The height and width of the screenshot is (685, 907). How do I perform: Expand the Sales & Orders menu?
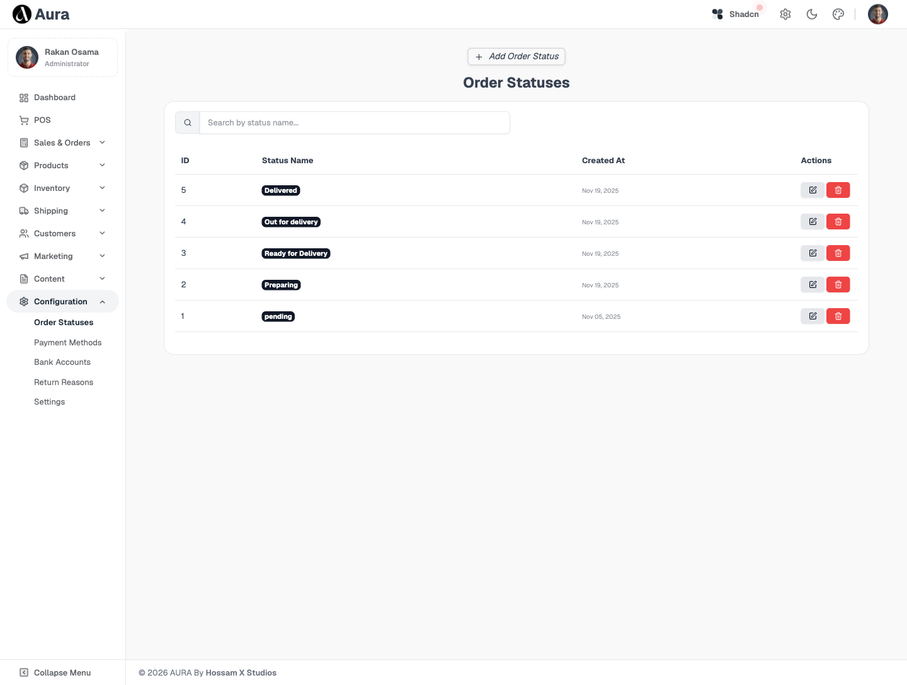pos(62,142)
